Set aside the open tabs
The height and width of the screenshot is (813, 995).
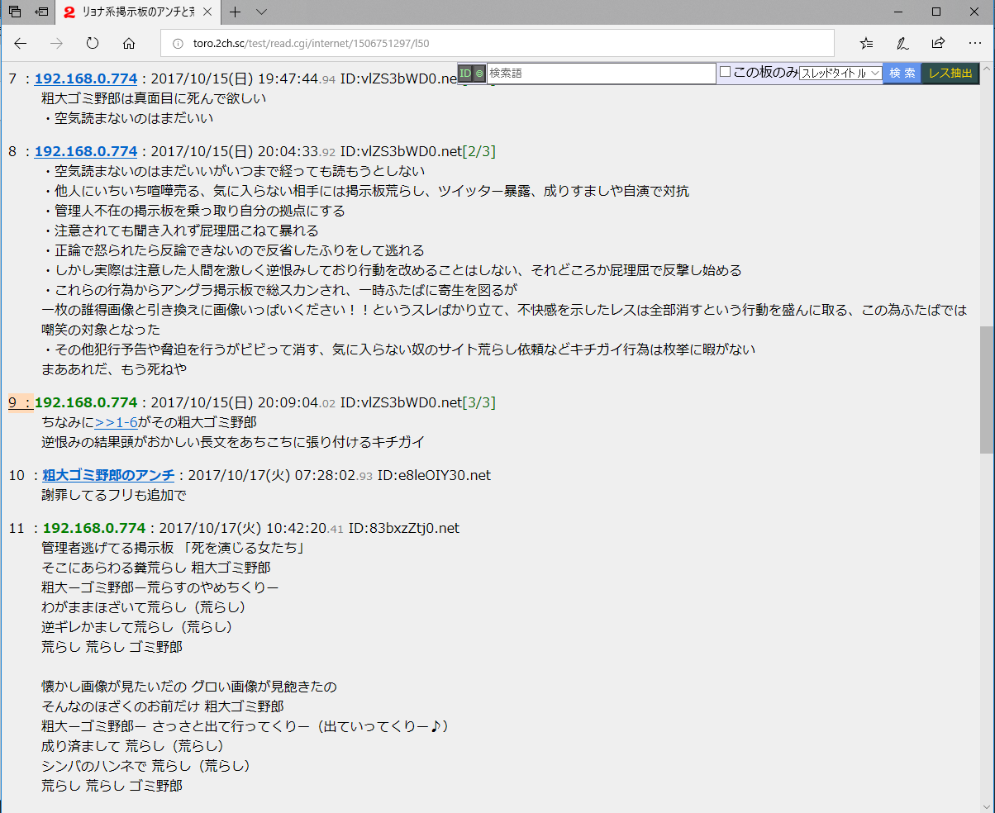coord(41,12)
